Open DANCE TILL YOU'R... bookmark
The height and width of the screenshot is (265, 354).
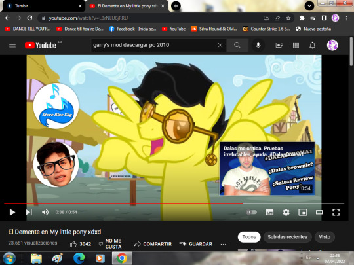pyautogui.click(x=28, y=29)
